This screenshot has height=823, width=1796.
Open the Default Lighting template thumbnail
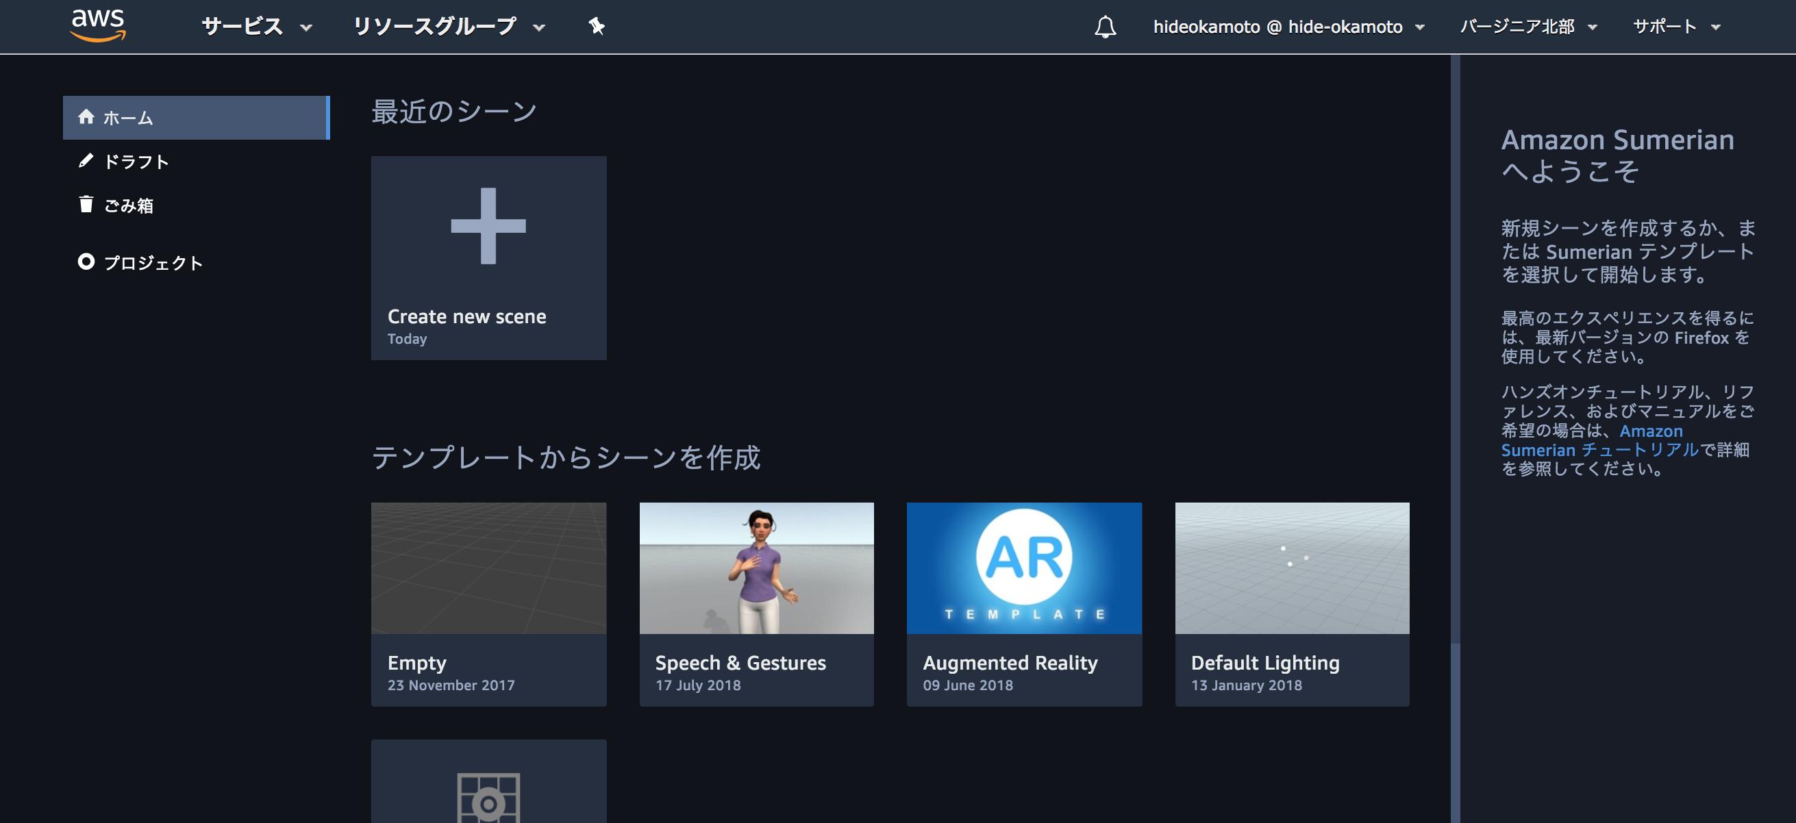click(1292, 568)
